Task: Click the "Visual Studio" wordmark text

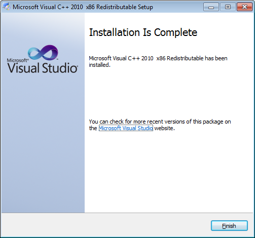Action: click(43, 68)
